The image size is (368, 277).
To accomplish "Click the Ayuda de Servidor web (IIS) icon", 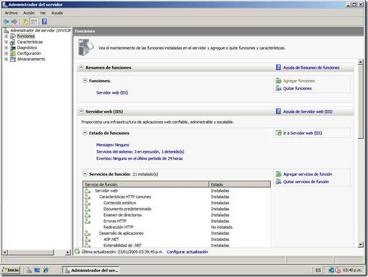I will [278, 112].
